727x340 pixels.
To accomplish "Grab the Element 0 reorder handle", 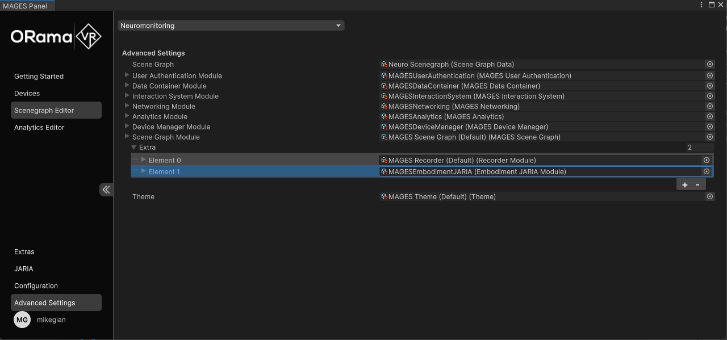I will pos(135,159).
